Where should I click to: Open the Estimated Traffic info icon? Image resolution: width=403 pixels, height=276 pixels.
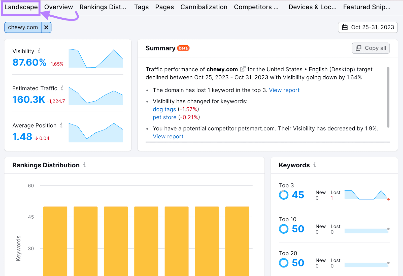pos(62,88)
